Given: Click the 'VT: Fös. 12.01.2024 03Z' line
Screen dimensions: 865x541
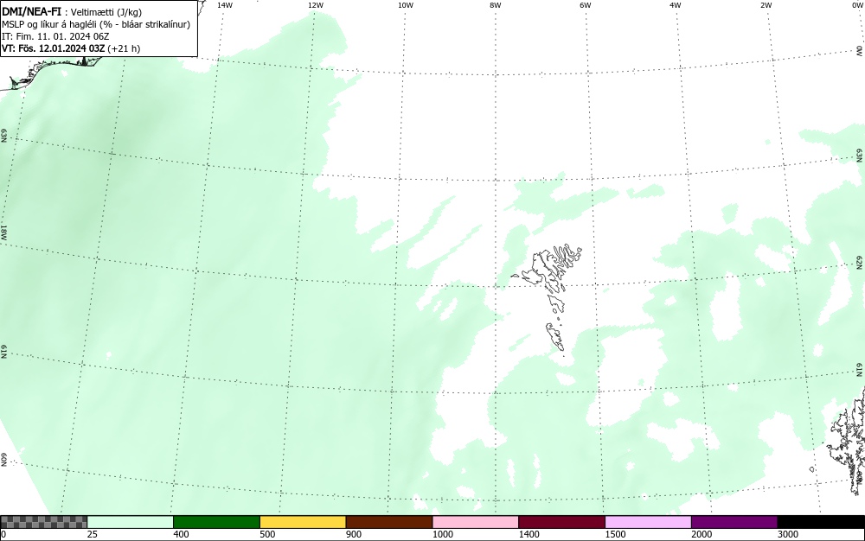Looking at the screenshot, I should click(71, 48).
